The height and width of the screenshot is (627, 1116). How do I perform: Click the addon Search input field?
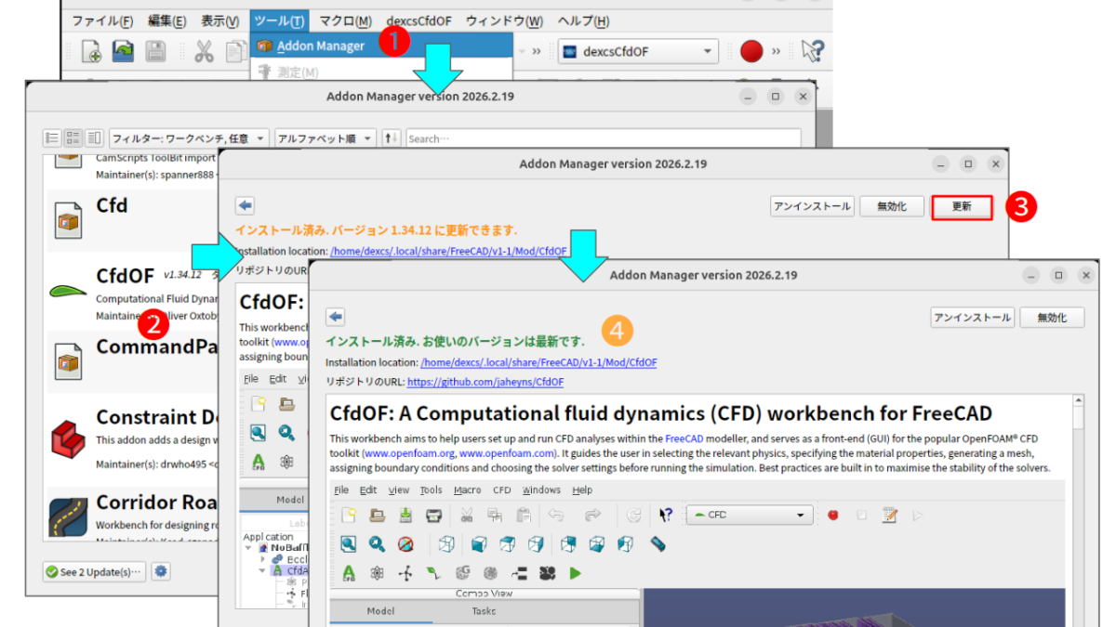coord(603,138)
